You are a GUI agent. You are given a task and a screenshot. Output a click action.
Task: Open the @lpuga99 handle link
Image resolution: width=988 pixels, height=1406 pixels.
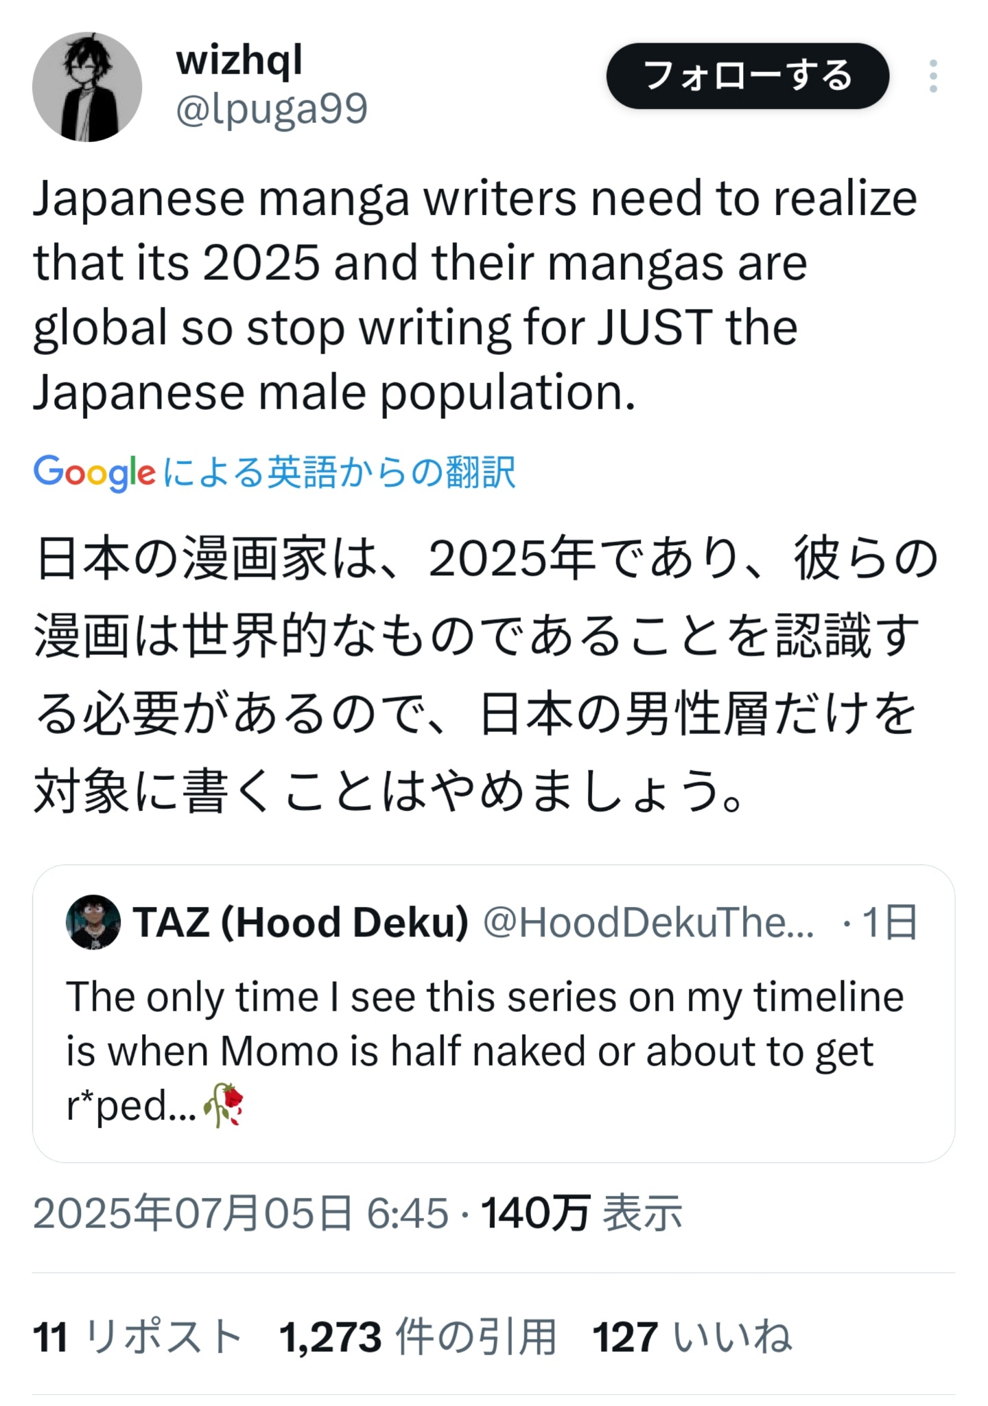[x=272, y=108]
